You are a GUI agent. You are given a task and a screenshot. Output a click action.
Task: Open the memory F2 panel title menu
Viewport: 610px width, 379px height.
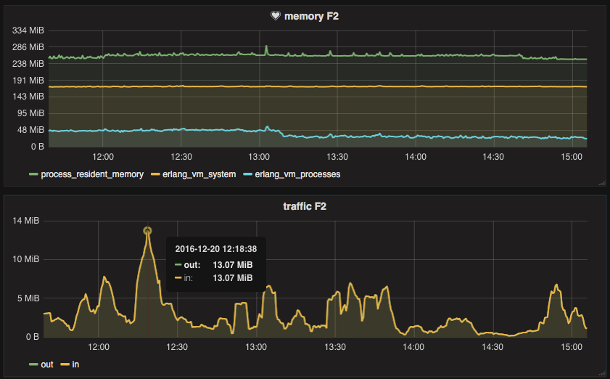point(310,17)
